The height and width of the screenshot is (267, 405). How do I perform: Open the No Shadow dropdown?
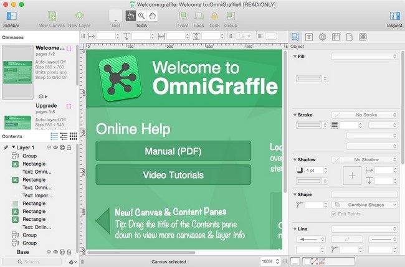tap(364, 160)
